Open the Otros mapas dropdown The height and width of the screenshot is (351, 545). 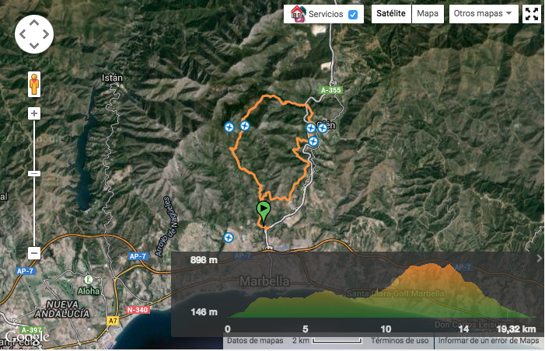[484, 14]
